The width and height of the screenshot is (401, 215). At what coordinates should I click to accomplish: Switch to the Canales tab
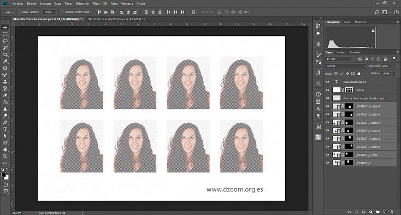[341, 52]
